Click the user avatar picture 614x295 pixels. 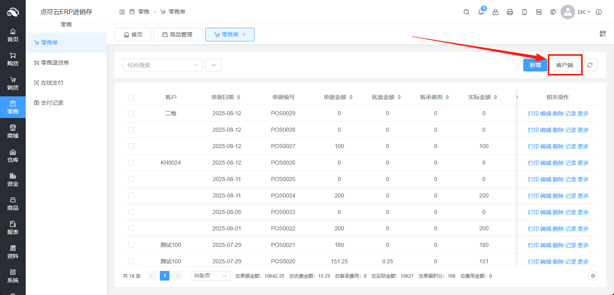point(568,12)
